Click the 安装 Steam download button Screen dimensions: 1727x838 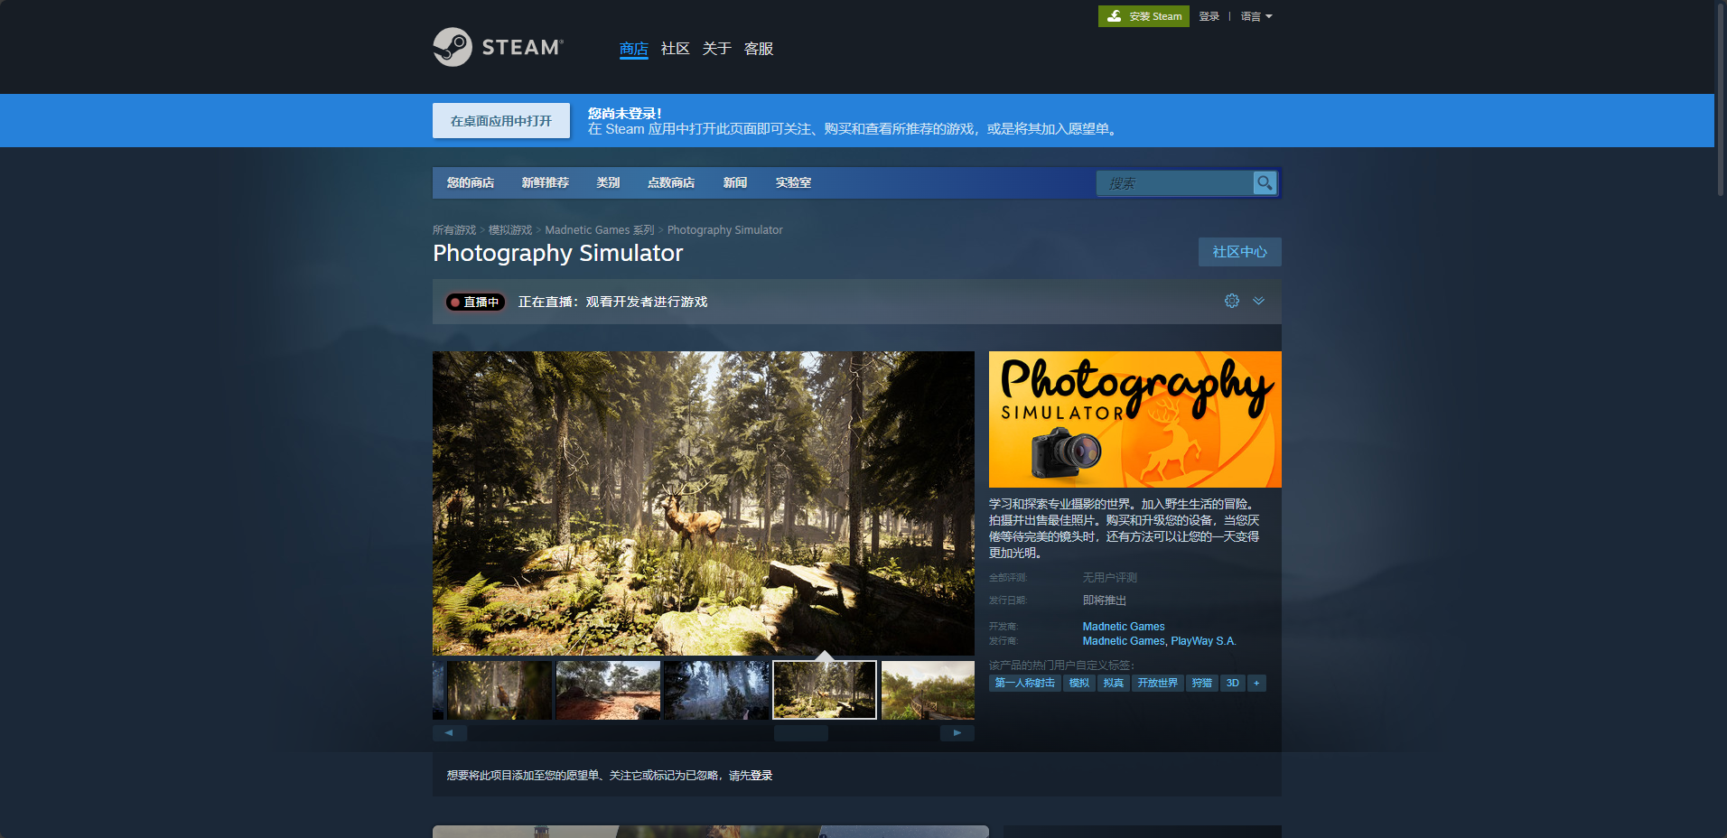(x=1144, y=16)
